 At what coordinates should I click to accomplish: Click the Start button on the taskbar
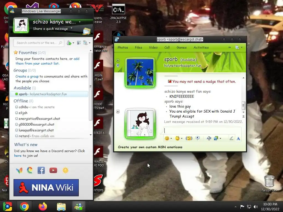pos(7,206)
